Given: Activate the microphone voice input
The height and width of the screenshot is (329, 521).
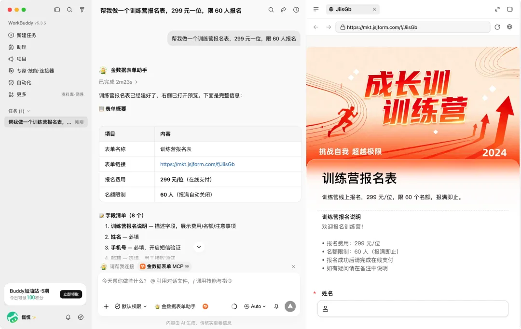Looking at the screenshot, I should click(x=276, y=306).
